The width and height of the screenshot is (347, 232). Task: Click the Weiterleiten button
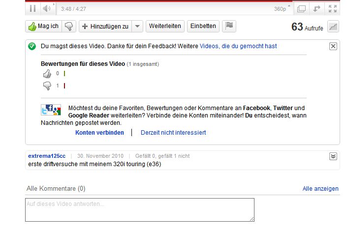pos(165,26)
